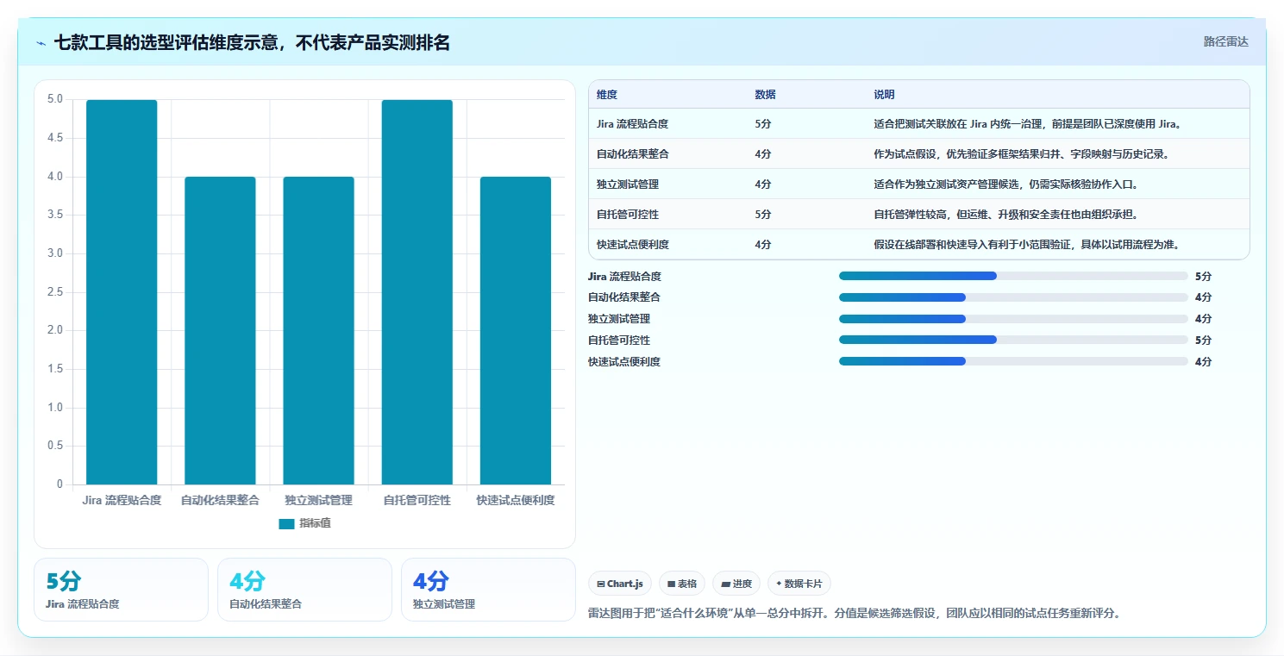Image resolution: width=1284 pixels, height=656 pixels.
Task: Click the folder icon in the 进度 tag
Action: [726, 584]
